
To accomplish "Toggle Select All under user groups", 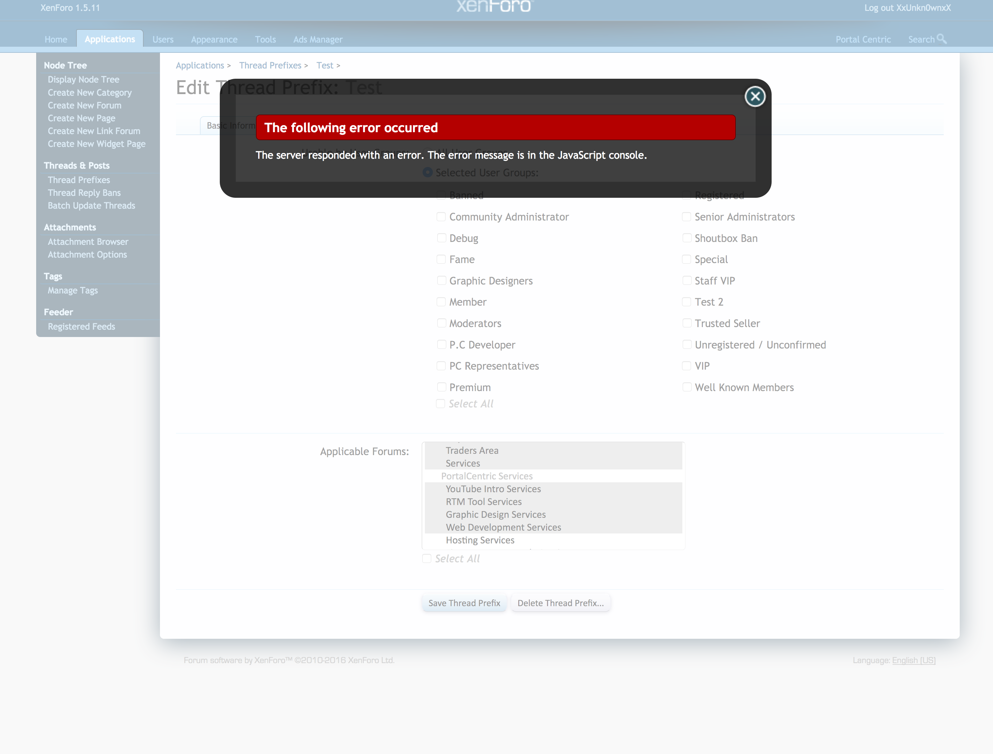I will pos(441,404).
